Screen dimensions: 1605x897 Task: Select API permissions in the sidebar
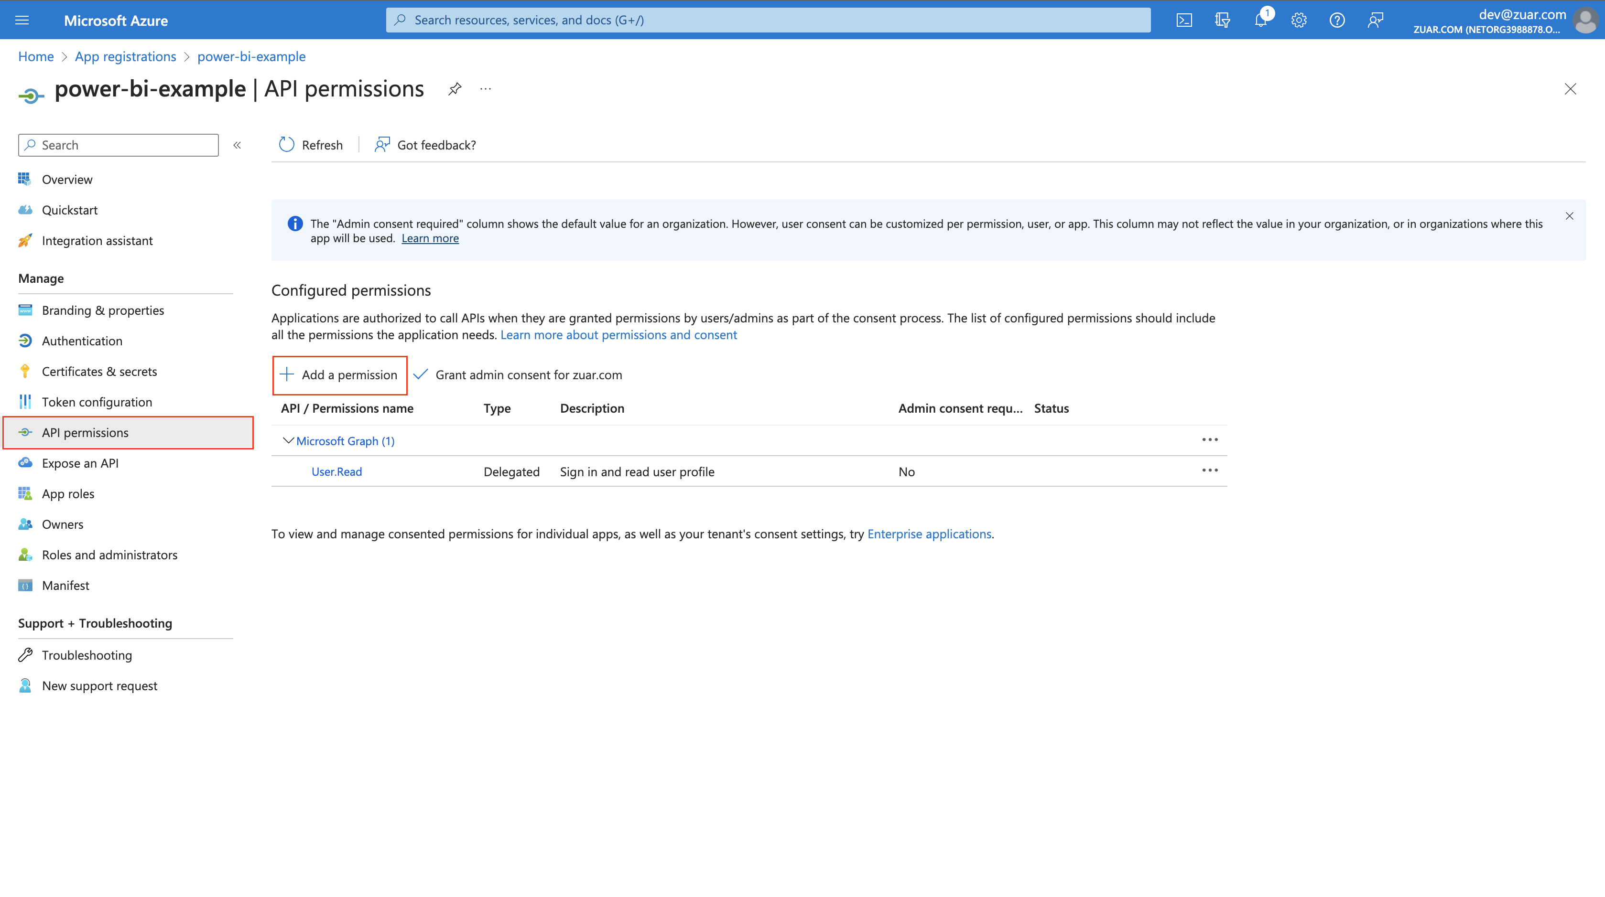click(128, 432)
